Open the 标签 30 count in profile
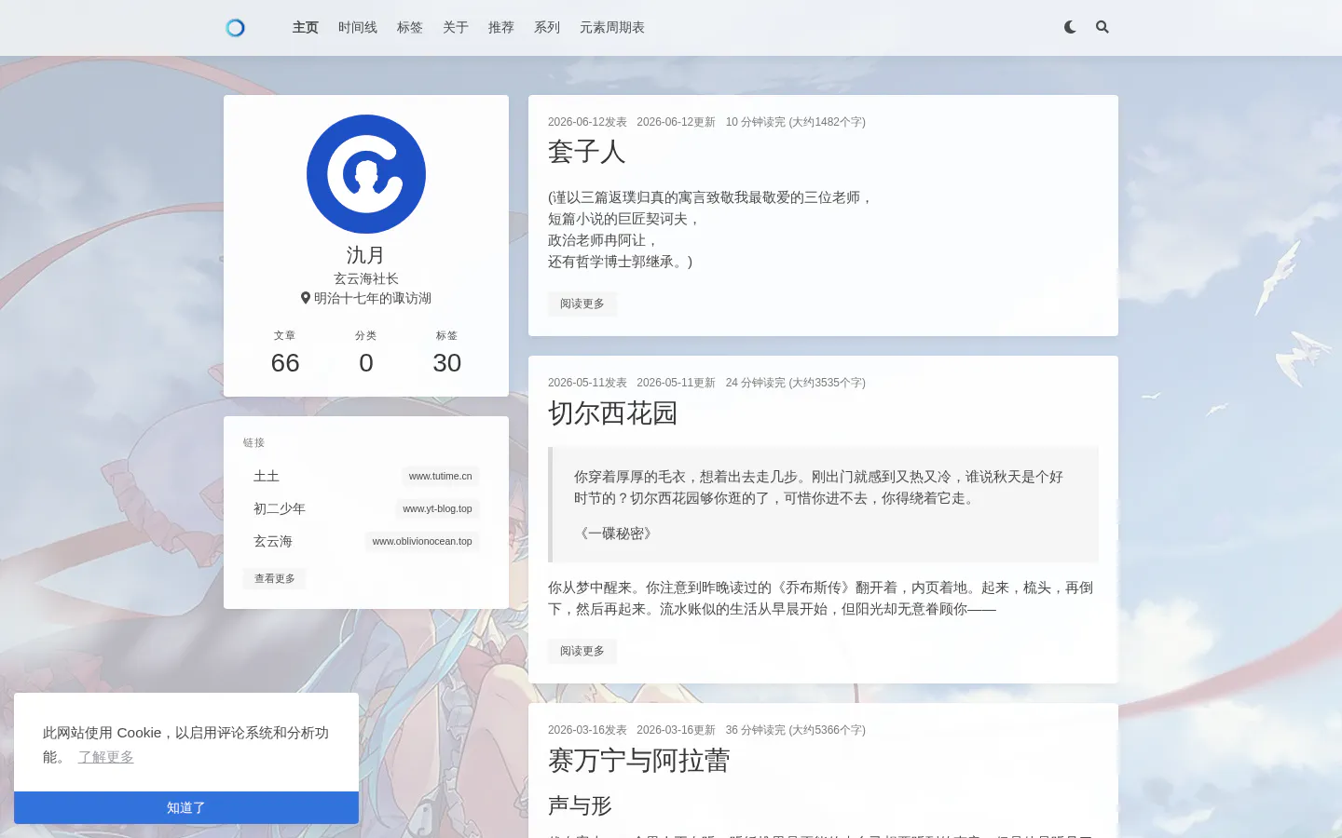This screenshot has height=838, width=1342. tap(447, 353)
